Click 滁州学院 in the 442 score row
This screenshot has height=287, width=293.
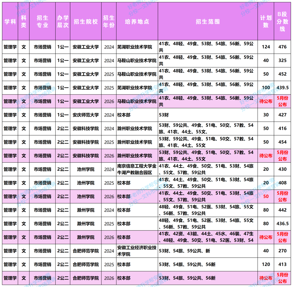click(86, 210)
